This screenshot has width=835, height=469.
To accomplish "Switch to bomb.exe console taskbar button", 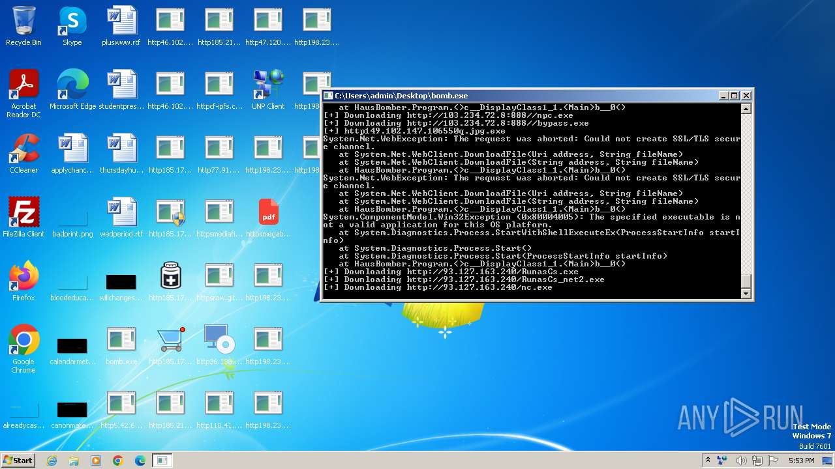I will pos(162,461).
